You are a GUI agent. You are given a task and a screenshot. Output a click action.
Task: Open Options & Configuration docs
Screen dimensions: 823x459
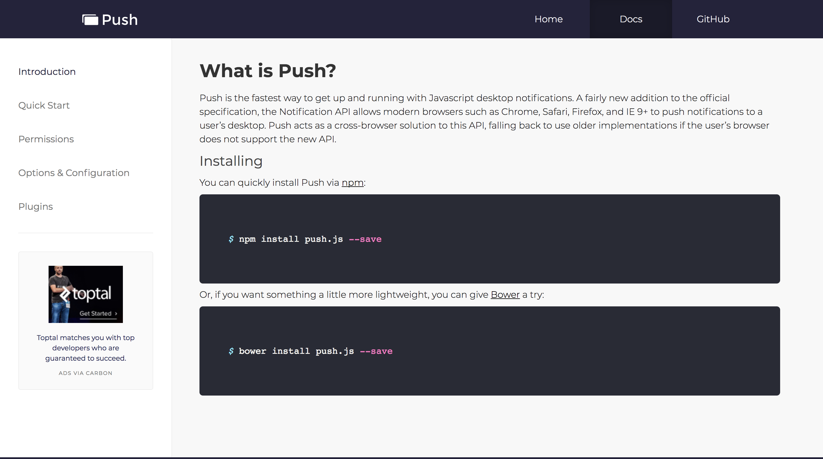click(74, 173)
